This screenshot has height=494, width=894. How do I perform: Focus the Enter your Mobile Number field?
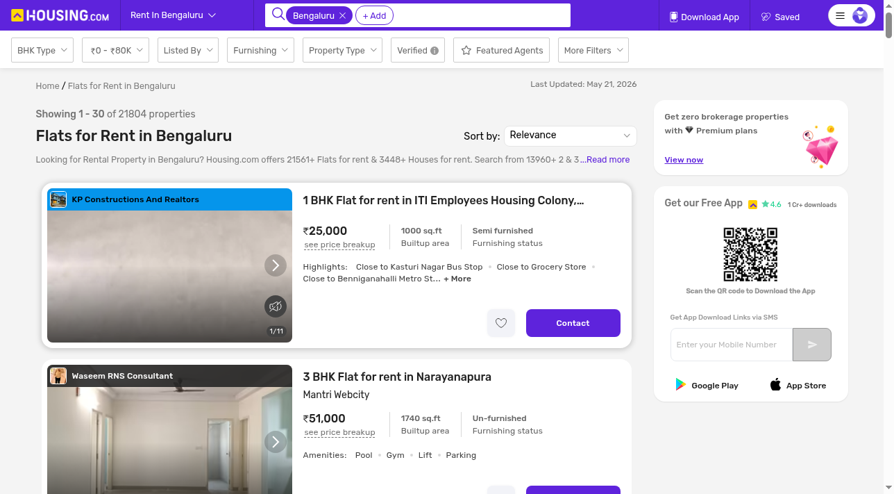pyautogui.click(x=732, y=345)
